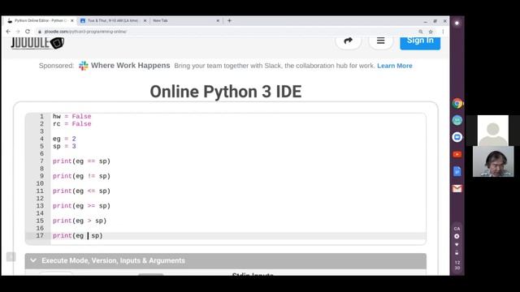The image size is (520, 292).
Task: Go forward in browser history
Action: pos(18,32)
